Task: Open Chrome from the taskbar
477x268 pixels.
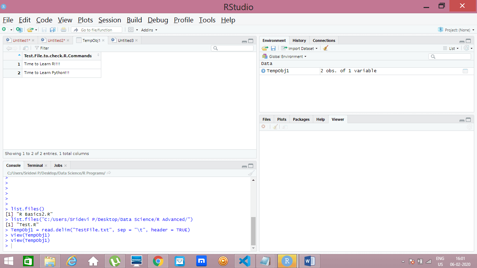Action: (158, 261)
